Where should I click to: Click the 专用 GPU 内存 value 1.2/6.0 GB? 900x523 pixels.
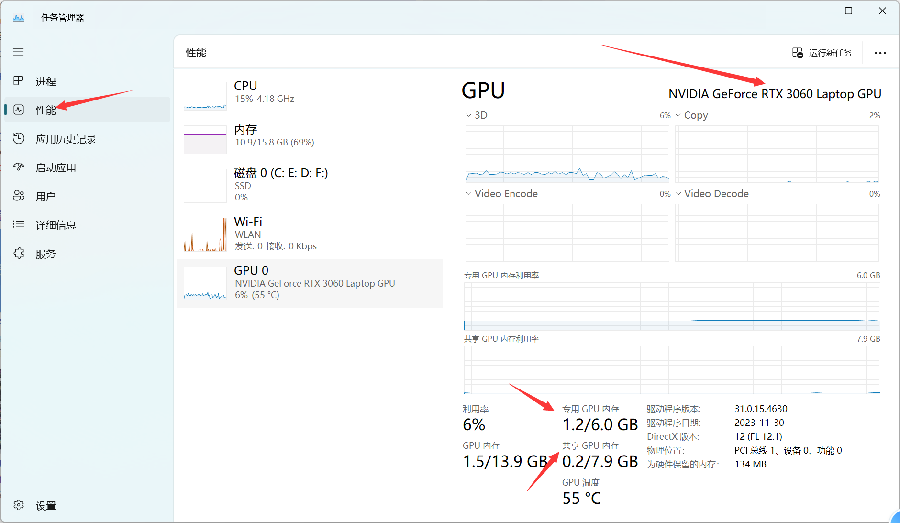600,425
